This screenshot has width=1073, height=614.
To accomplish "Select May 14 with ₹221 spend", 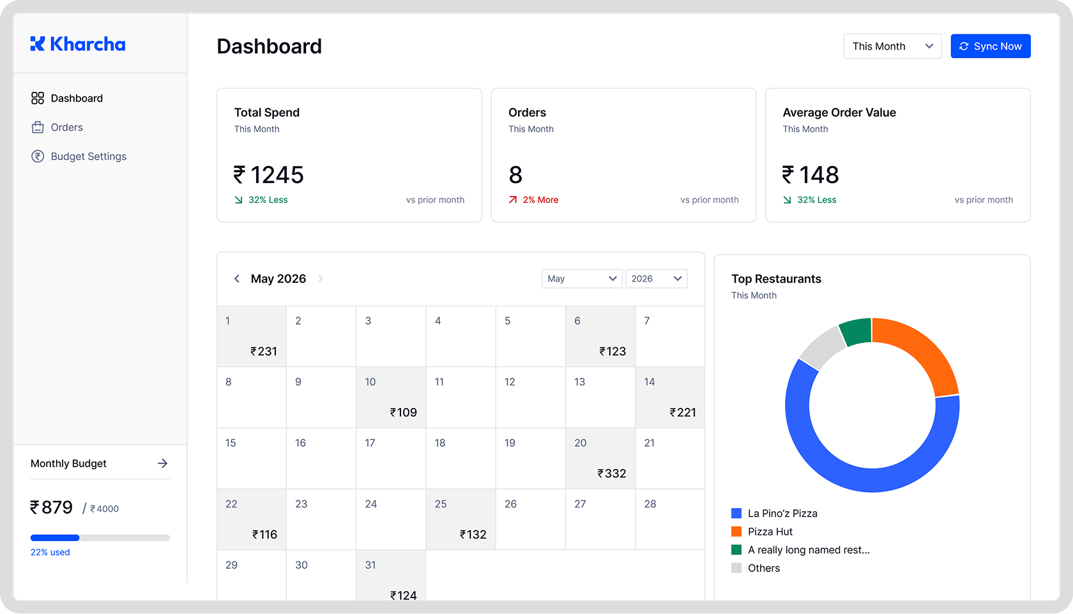I will [670, 397].
